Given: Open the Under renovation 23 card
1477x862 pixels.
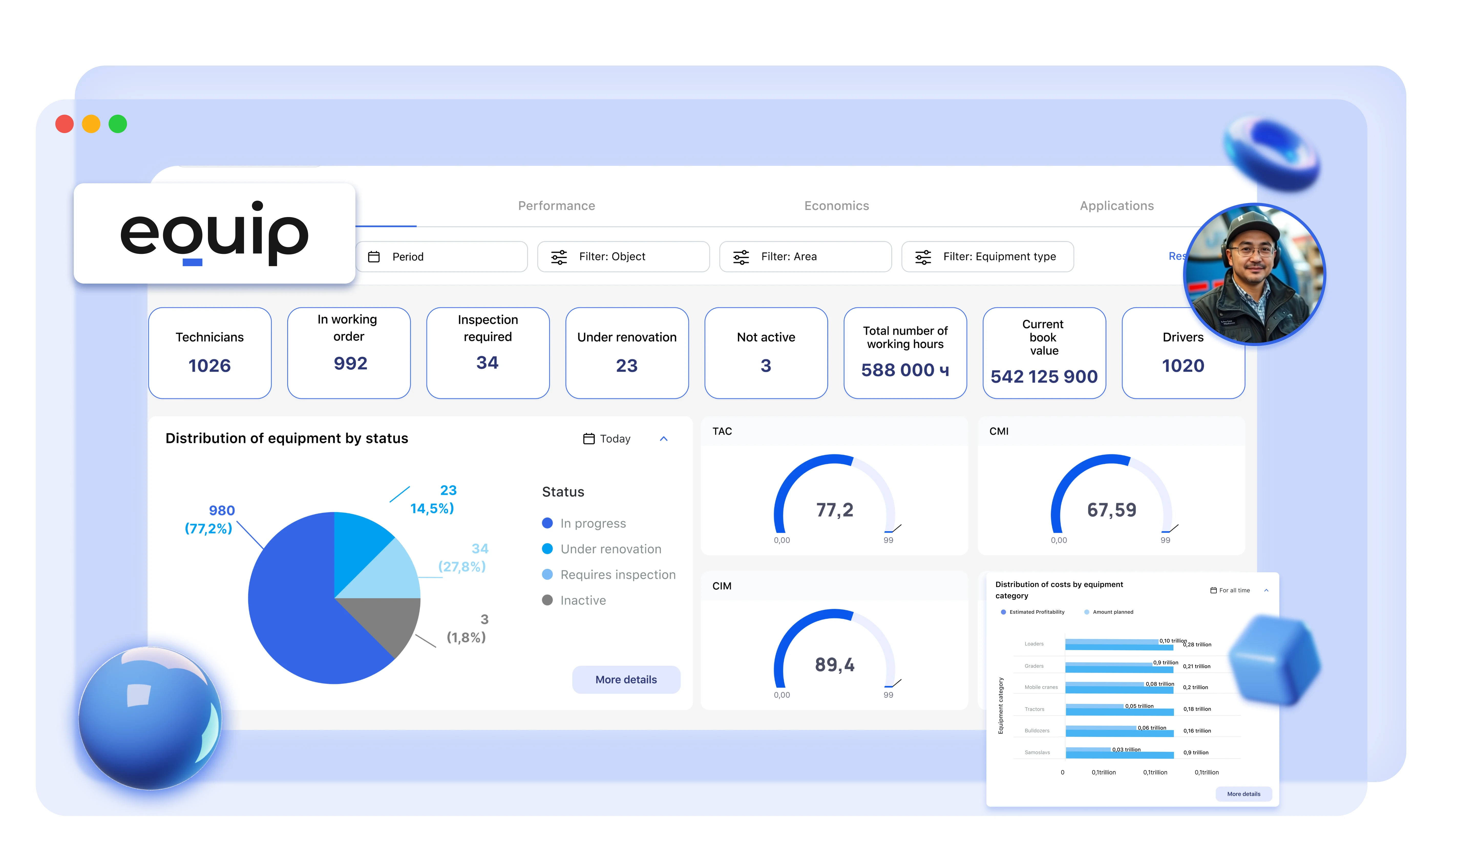Looking at the screenshot, I should click(x=627, y=353).
